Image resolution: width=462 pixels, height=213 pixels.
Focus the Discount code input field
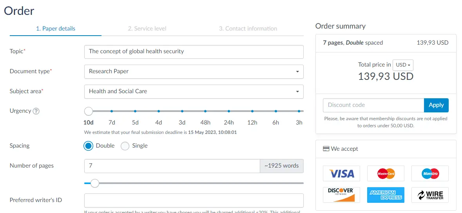(x=373, y=105)
